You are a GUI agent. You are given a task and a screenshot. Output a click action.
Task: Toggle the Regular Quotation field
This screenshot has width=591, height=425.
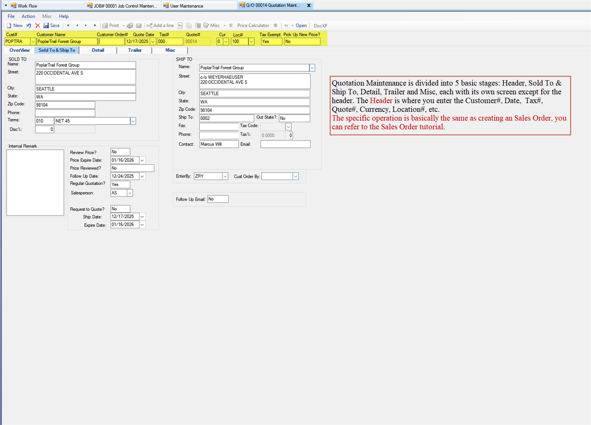click(120, 184)
